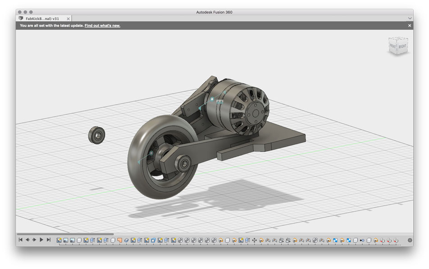Click the document icon on the FabKickB tab
The image size is (429, 269).
coord(21,18)
